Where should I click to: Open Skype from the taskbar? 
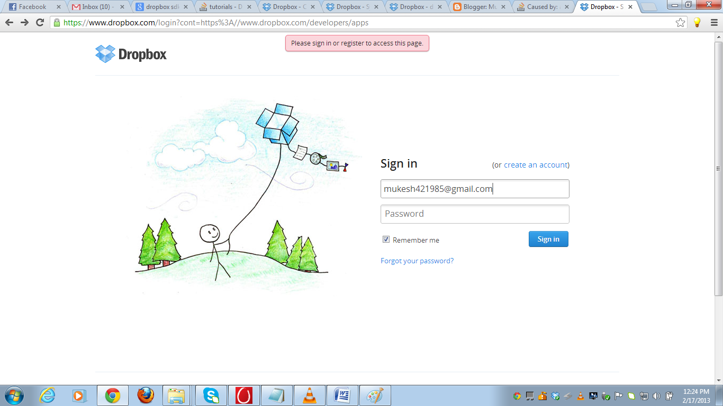coord(211,395)
